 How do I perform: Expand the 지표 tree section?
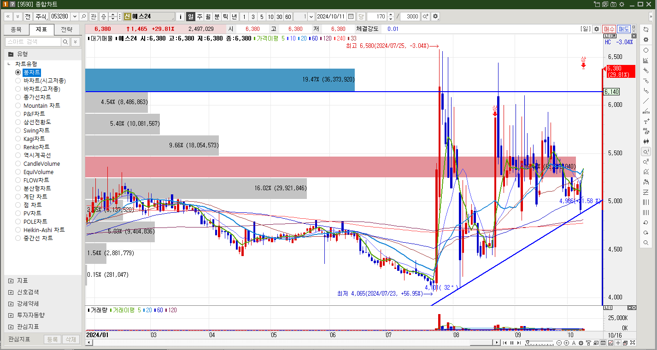[11, 280]
